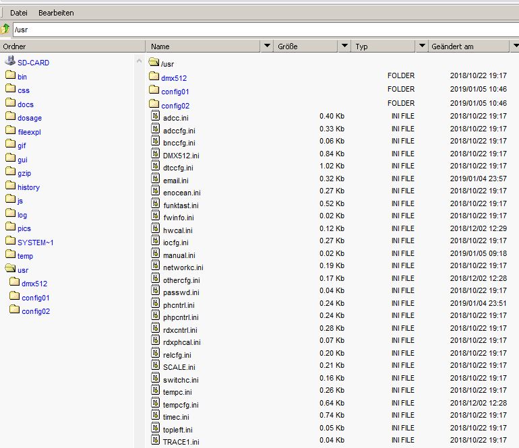Viewport: 519px width, 448px height.
Task: Click the config01 folder icon in the file list
Action: 154,90
